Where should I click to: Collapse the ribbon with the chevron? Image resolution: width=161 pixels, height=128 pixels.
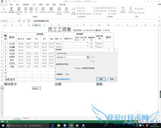coord(159,17)
